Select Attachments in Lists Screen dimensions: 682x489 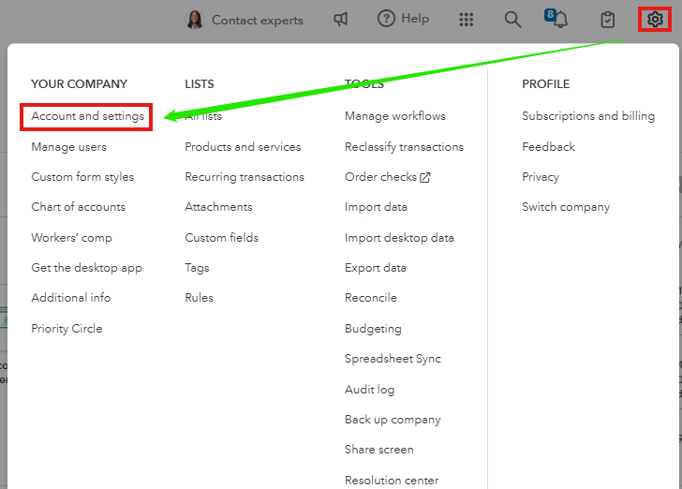coord(218,207)
